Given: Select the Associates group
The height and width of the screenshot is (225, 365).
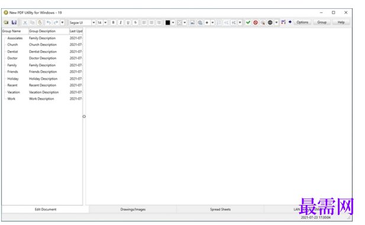Looking at the screenshot, I should [x=15, y=38].
